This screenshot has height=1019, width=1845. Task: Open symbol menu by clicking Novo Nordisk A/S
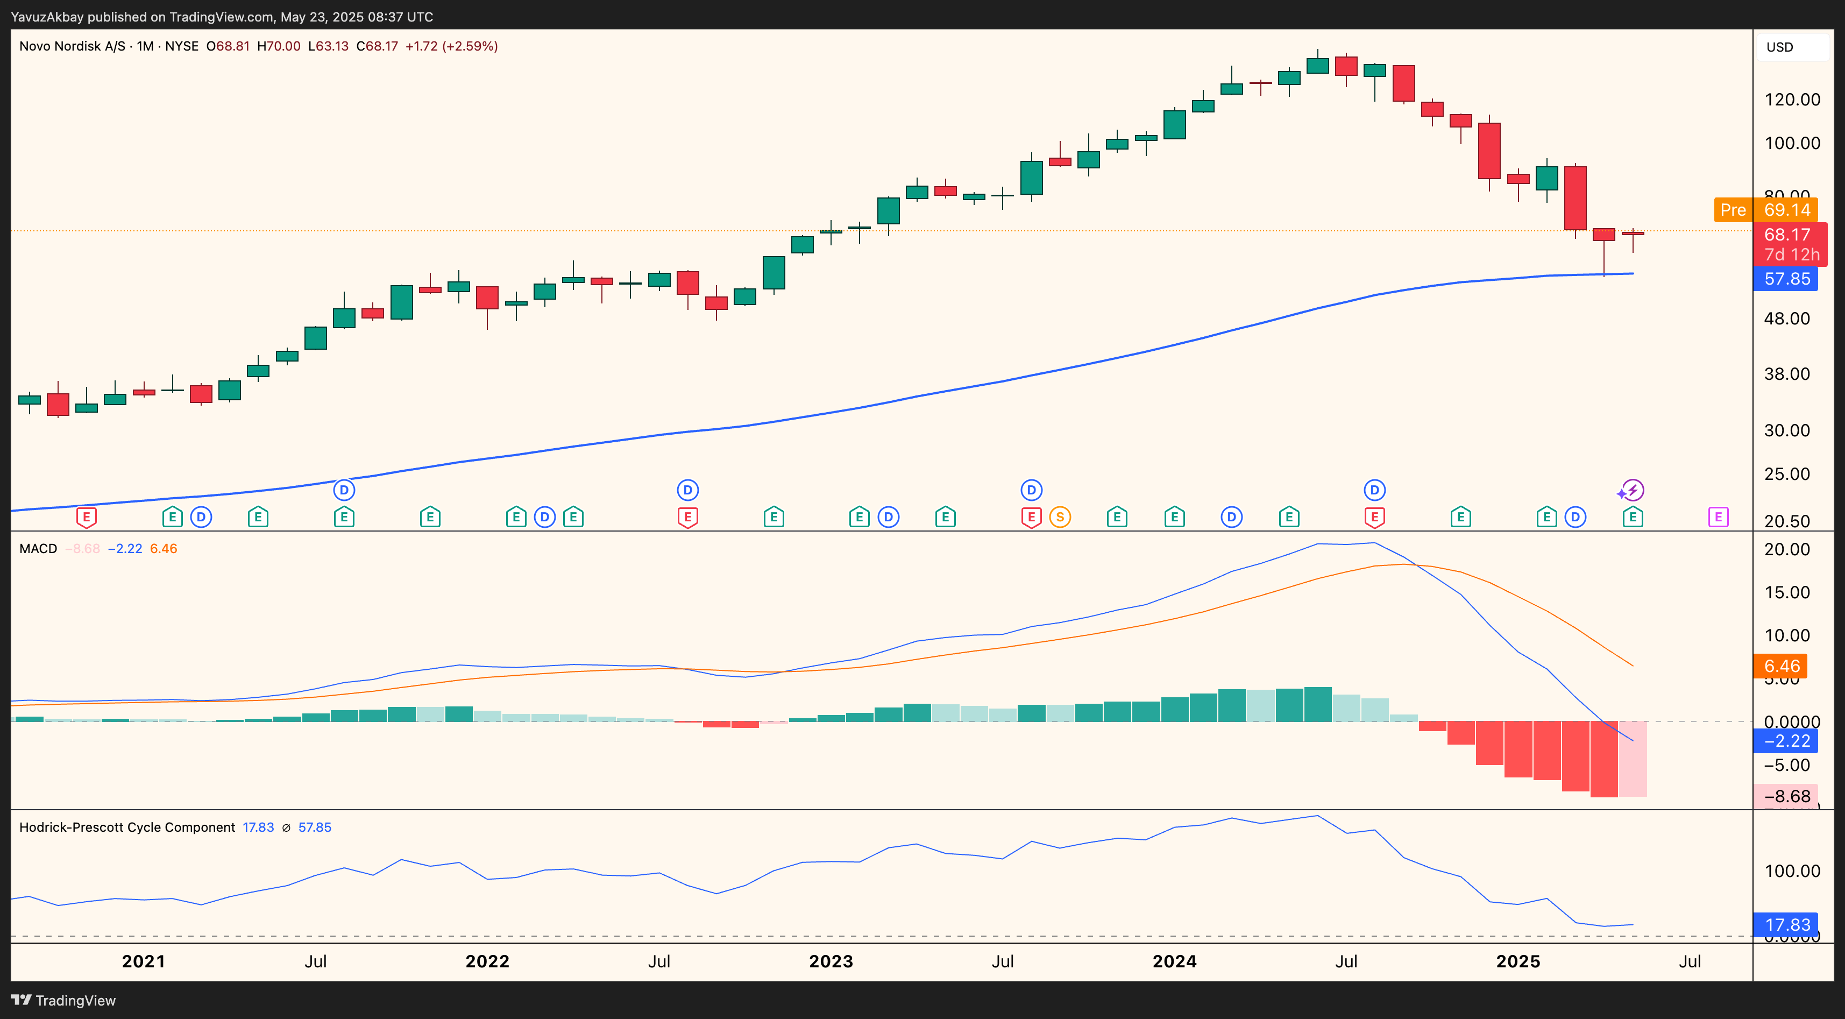(x=72, y=45)
